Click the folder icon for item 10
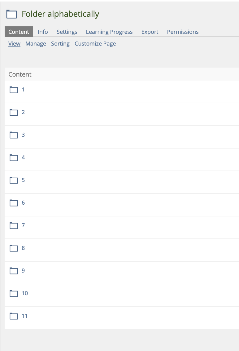This screenshot has width=239, height=351. click(x=14, y=294)
